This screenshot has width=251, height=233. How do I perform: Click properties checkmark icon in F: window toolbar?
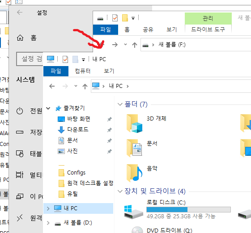[x=115, y=18]
